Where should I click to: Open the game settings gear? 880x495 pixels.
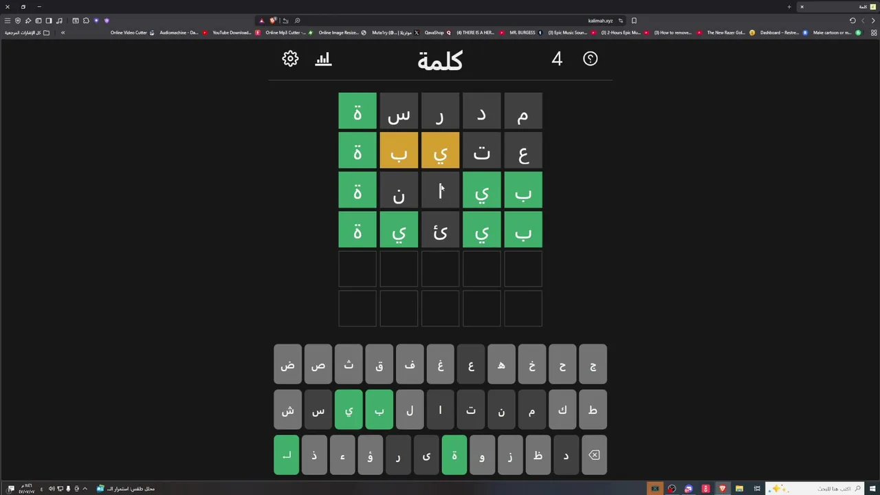click(x=290, y=59)
